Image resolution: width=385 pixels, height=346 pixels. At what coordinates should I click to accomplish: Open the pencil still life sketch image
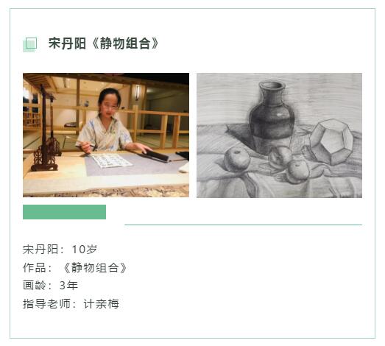pos(279,135)
